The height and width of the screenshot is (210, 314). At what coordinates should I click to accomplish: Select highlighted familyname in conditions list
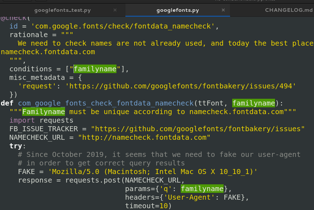point(95,69)
